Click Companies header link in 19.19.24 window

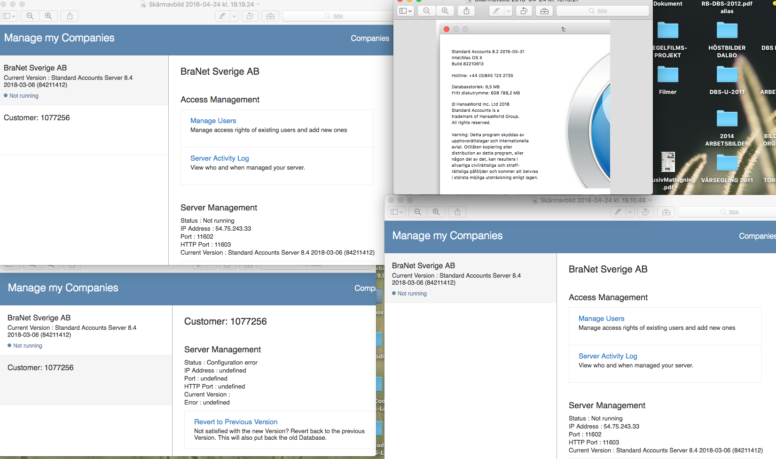pos(370,38)
